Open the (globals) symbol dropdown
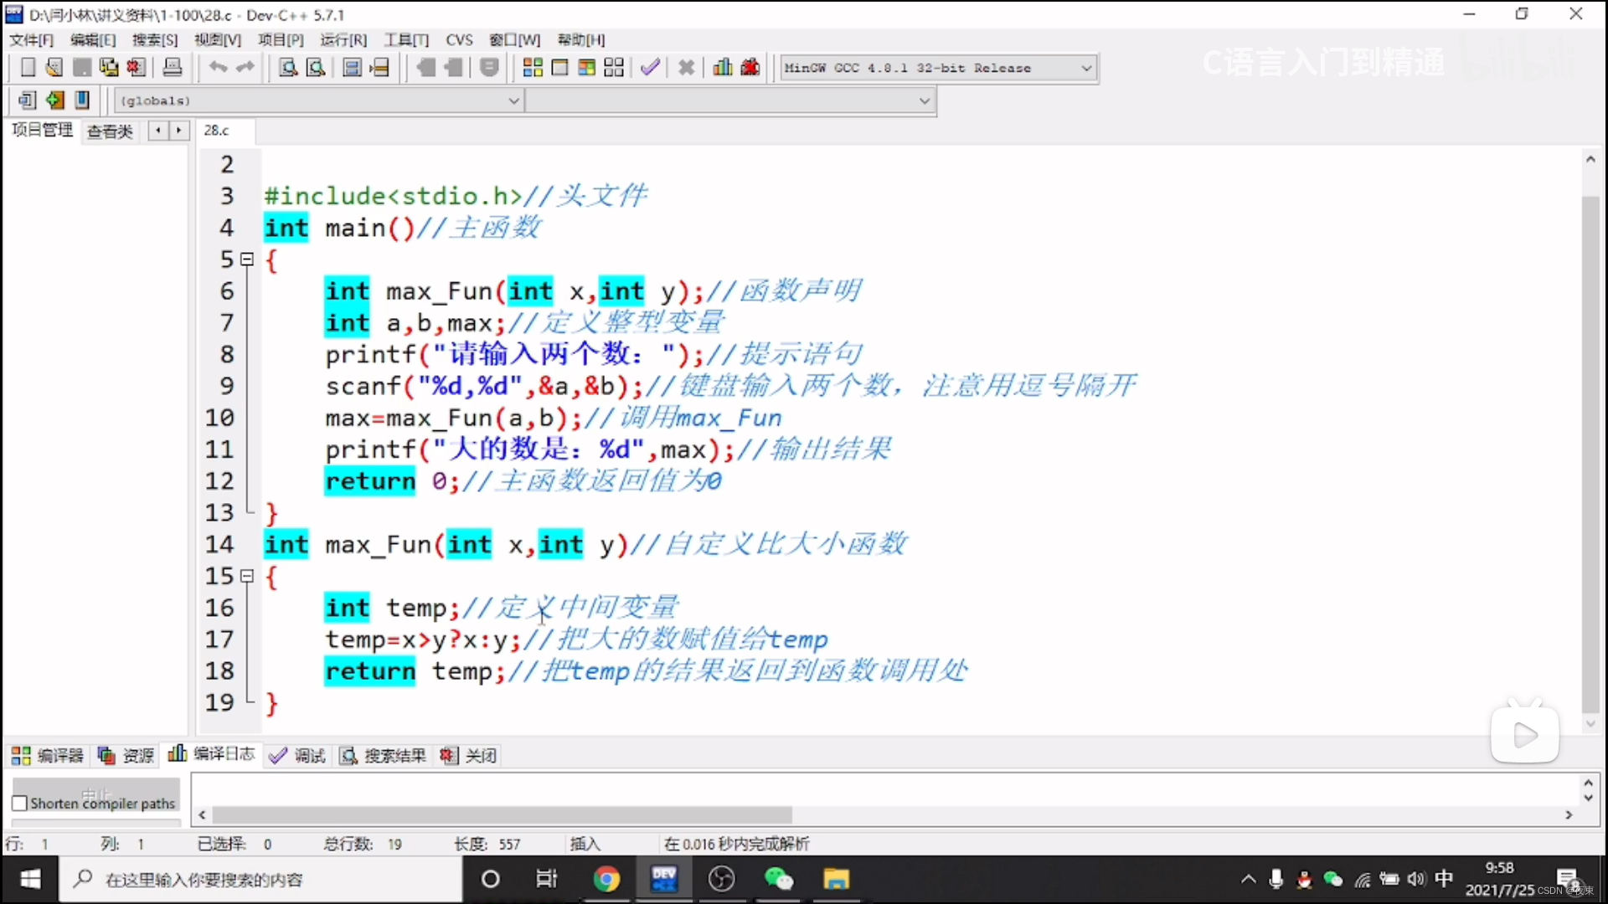Viewport: 1608px width, 904px height. 513,100
